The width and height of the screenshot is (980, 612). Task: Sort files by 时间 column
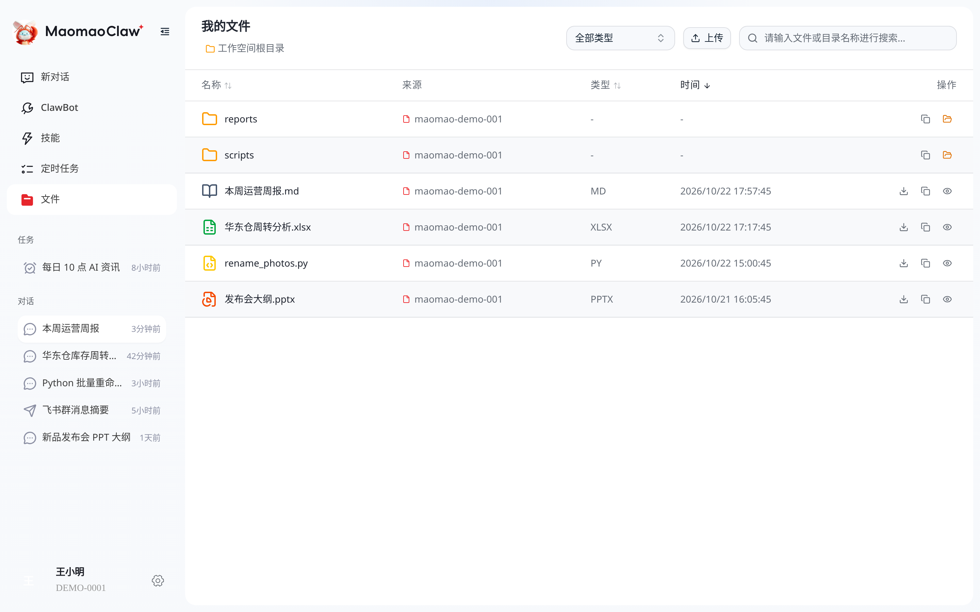pyautogui.click(x=695, y=85)
